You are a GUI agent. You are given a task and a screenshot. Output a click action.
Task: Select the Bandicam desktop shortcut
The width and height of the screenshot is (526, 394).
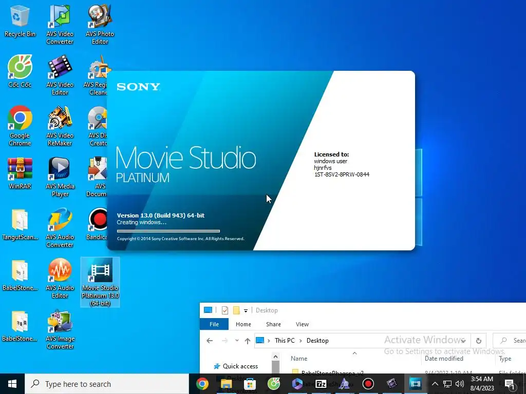click(97, 225)
